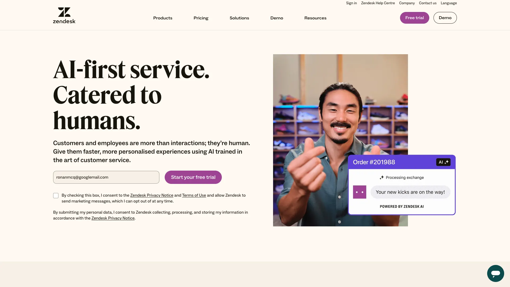Open the Sign in link
The image size is (510, 287).
tap(351, 3)
